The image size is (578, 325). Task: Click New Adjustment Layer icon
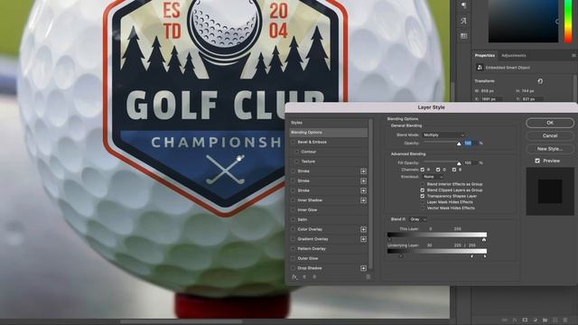(x=535, y=320)
